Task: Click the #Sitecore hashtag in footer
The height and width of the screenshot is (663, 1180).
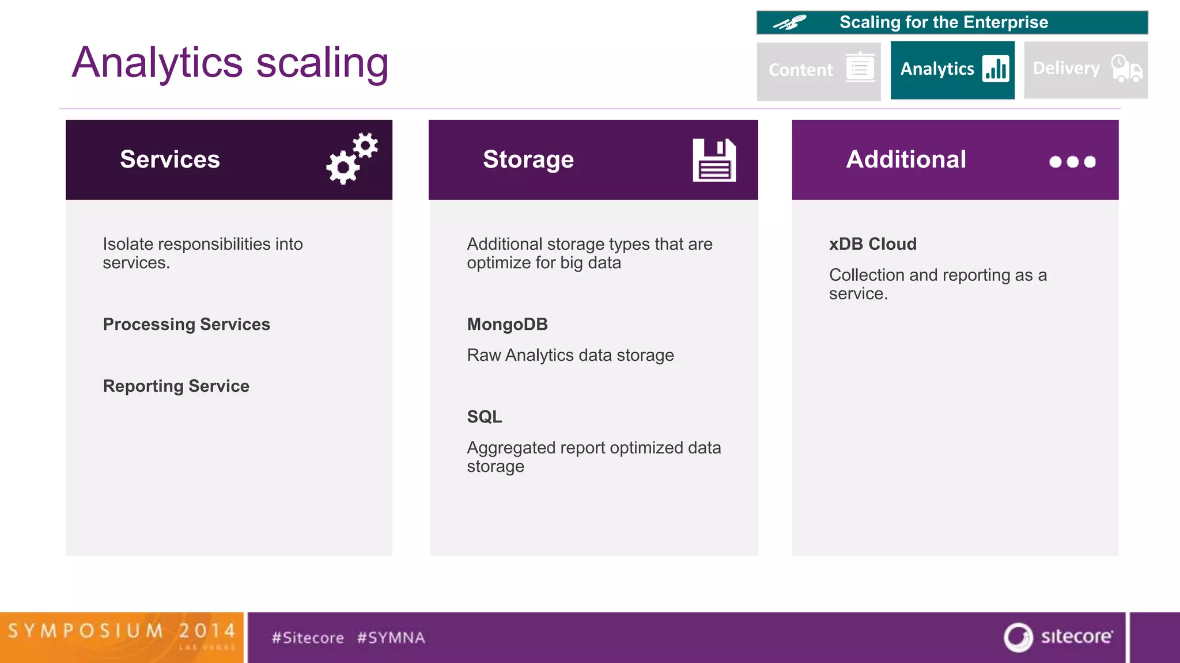Action: 308,638
